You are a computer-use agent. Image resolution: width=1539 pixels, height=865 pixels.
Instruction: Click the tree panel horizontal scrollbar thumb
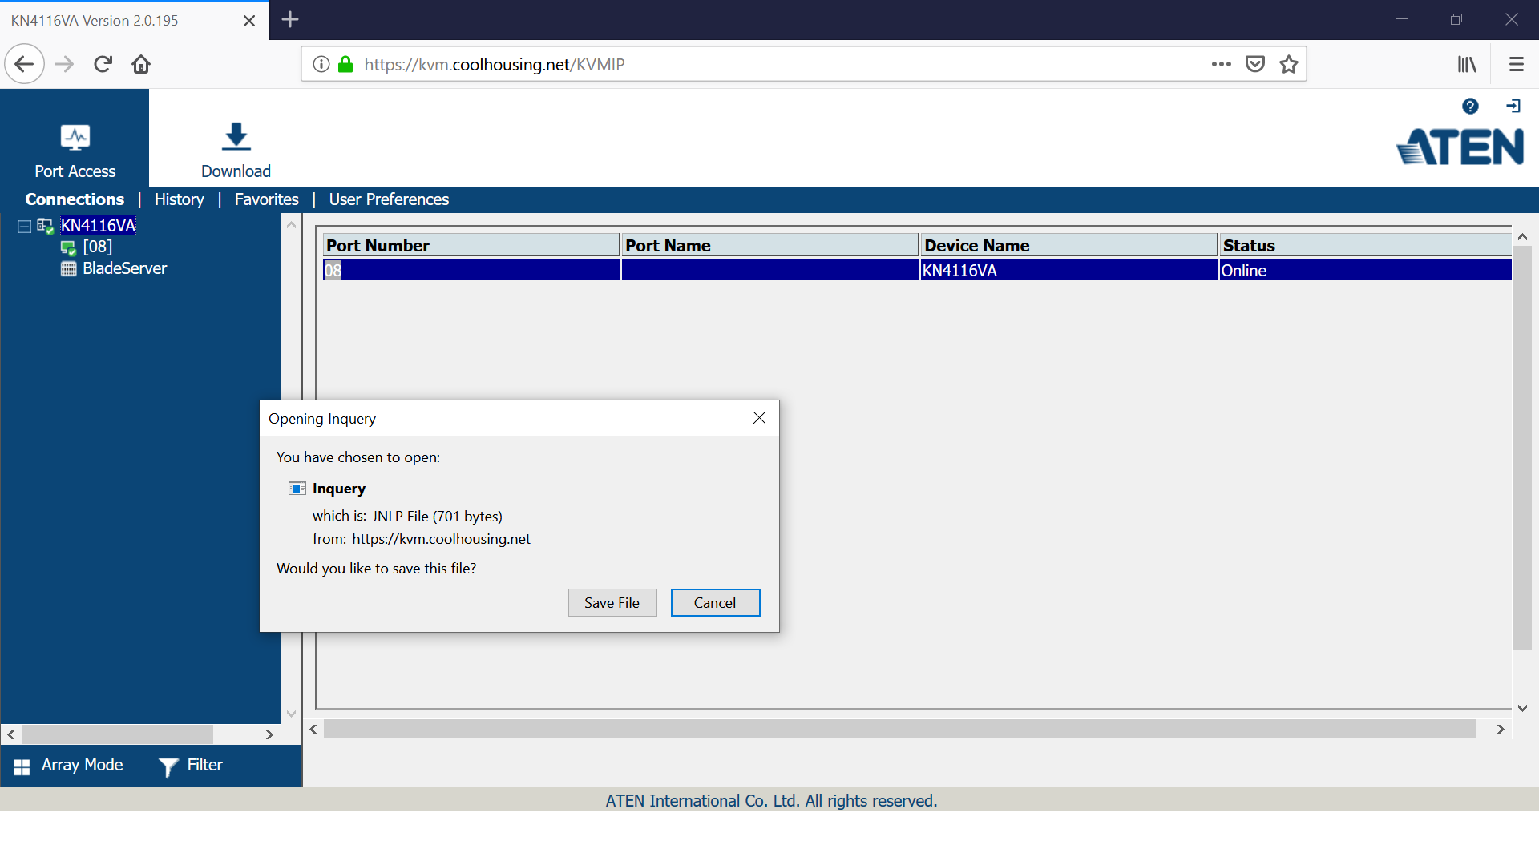click(x=117, y=734)
